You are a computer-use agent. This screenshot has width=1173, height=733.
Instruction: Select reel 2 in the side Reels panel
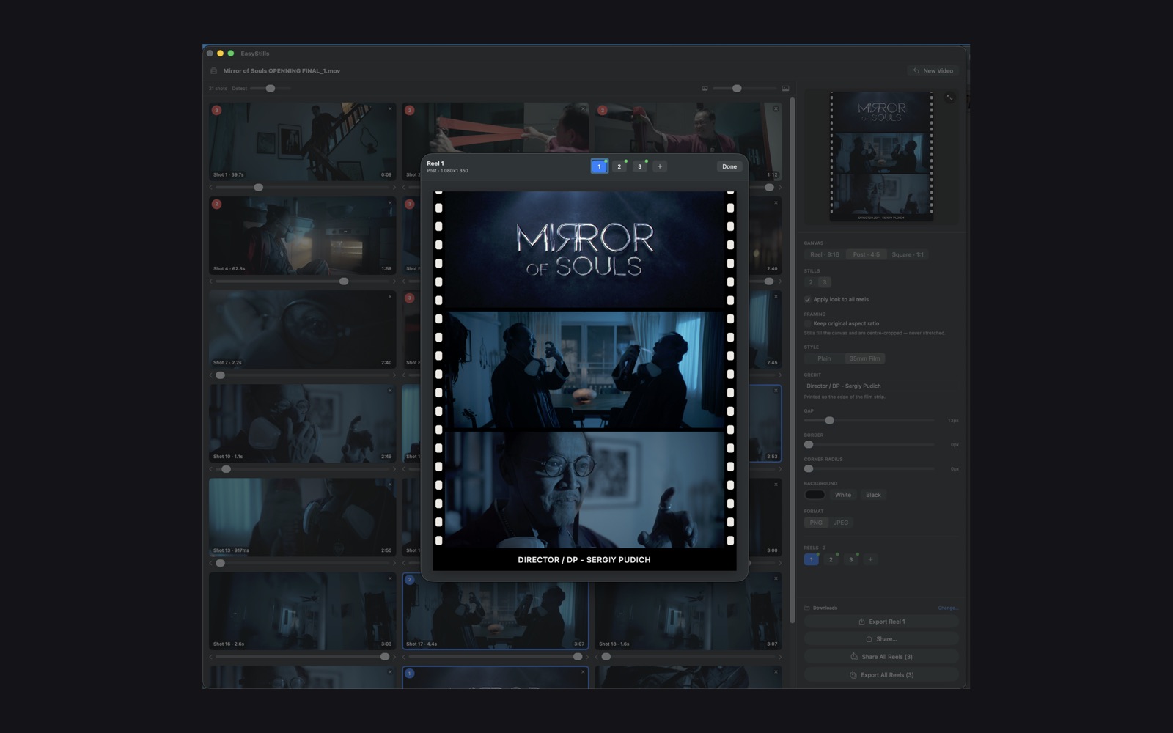coord(831,559)
